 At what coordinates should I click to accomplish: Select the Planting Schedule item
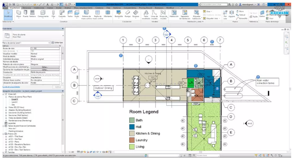(x=16, y=131)
